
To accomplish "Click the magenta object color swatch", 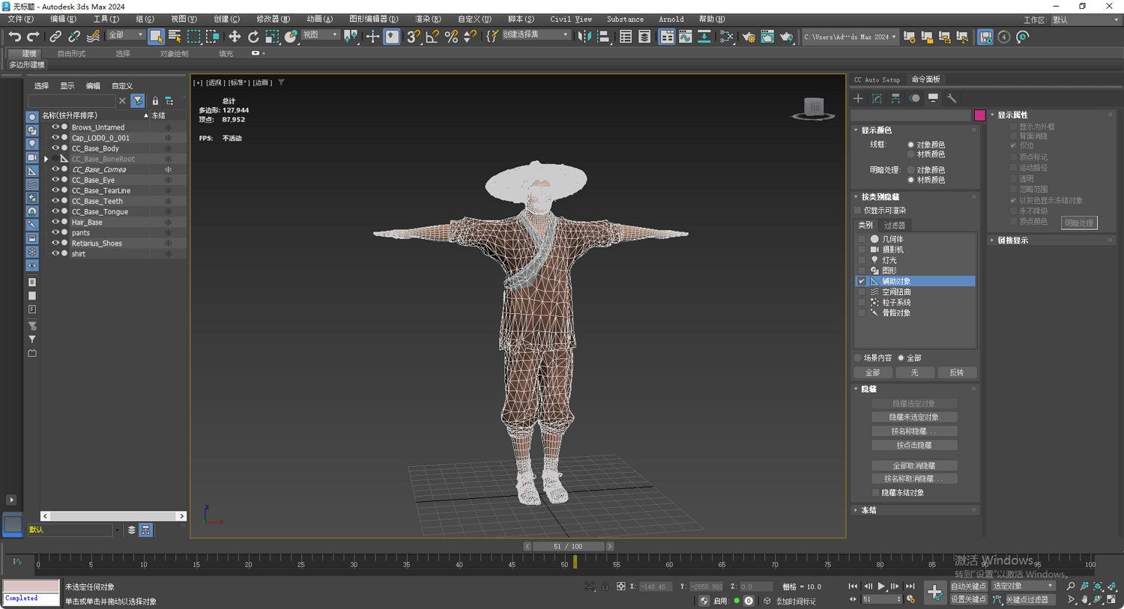I will pos(980,115).
